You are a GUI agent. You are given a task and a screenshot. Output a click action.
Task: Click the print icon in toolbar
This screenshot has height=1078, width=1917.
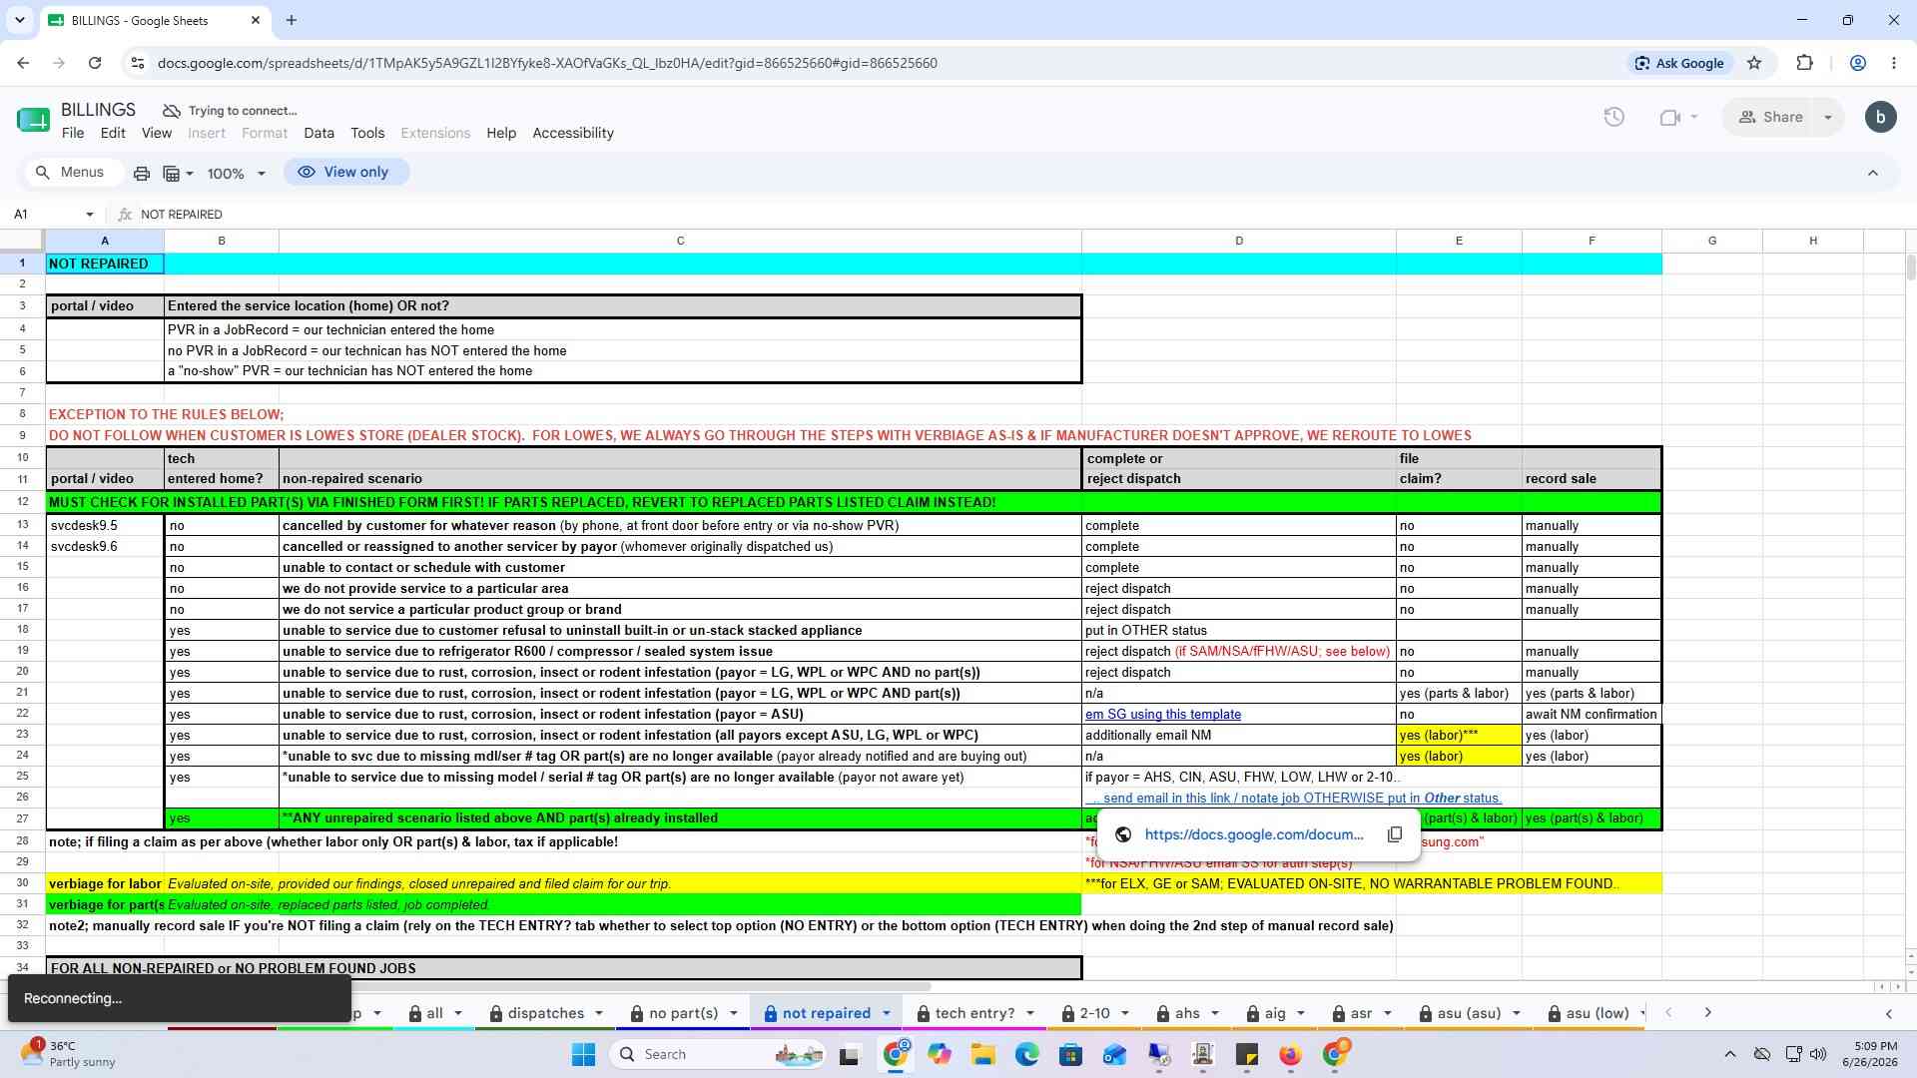pyautogui.click(x=142, y=174)
